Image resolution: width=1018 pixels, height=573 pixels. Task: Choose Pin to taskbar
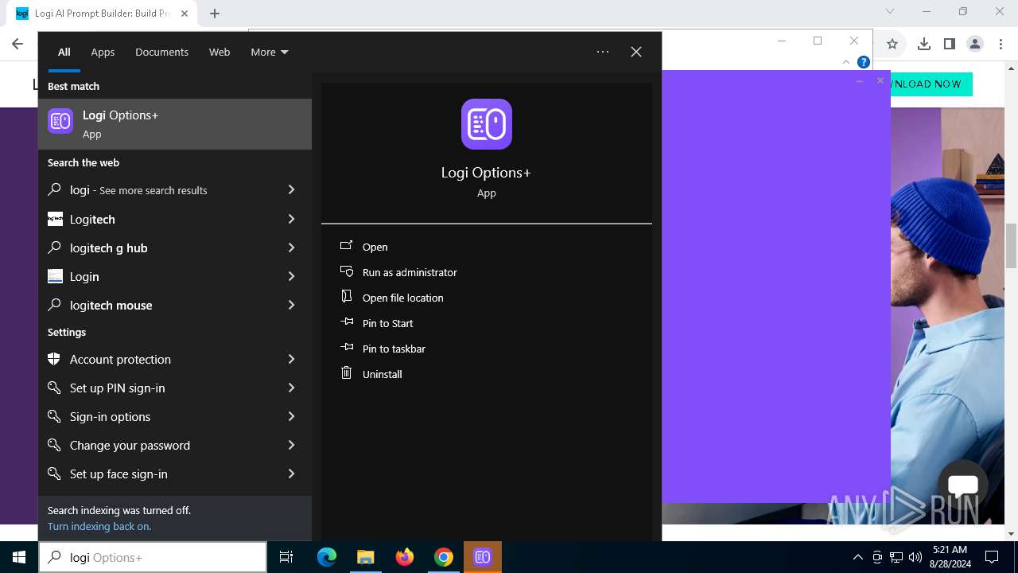[394, 349]
